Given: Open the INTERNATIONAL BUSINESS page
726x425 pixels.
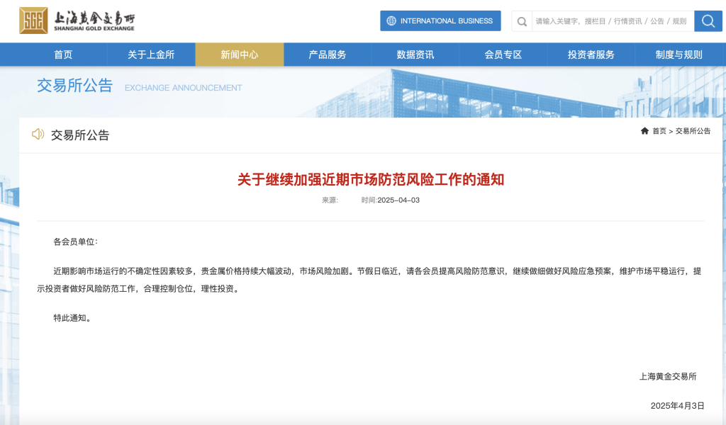Looking at the screenshot, I should tap(446, 21).
